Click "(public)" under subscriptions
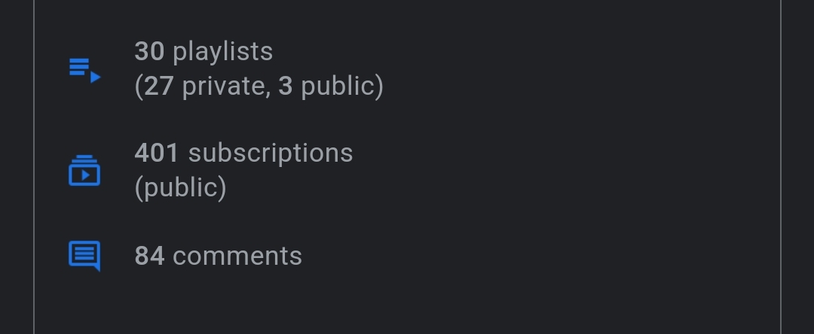Viewport: 814px width, 334px height. [x=180, y=187]
